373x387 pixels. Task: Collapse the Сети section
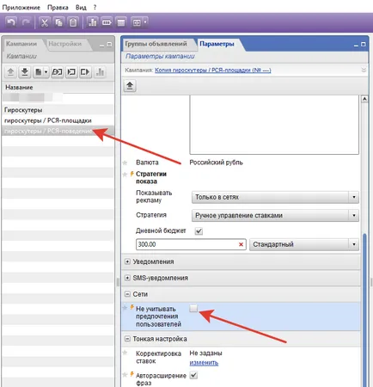tap(127, 294)
